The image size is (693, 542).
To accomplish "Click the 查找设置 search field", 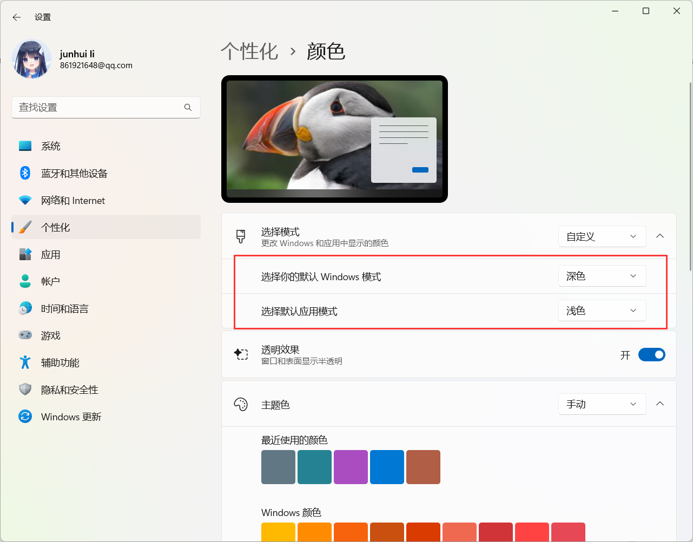I will click(x=106, y=108).
